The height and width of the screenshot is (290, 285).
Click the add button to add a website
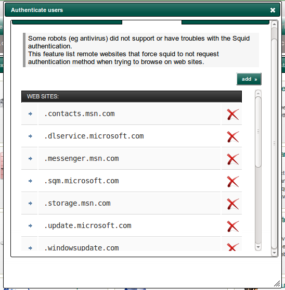(249, 79)
